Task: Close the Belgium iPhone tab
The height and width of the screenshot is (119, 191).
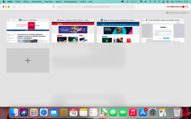Action: point(98,20)
